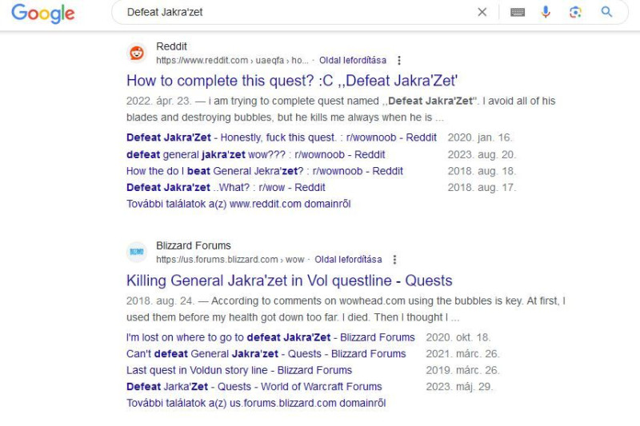Open 'How to complete this quest?' Reddit result

[x=292, y=81]
